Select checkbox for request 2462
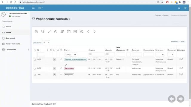Screen dimensions: 191x107 pos(35,59)
